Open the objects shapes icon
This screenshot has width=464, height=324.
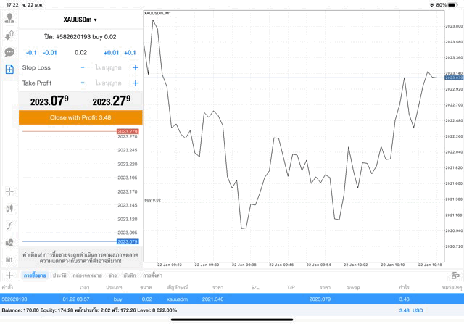tap(9, 243)
